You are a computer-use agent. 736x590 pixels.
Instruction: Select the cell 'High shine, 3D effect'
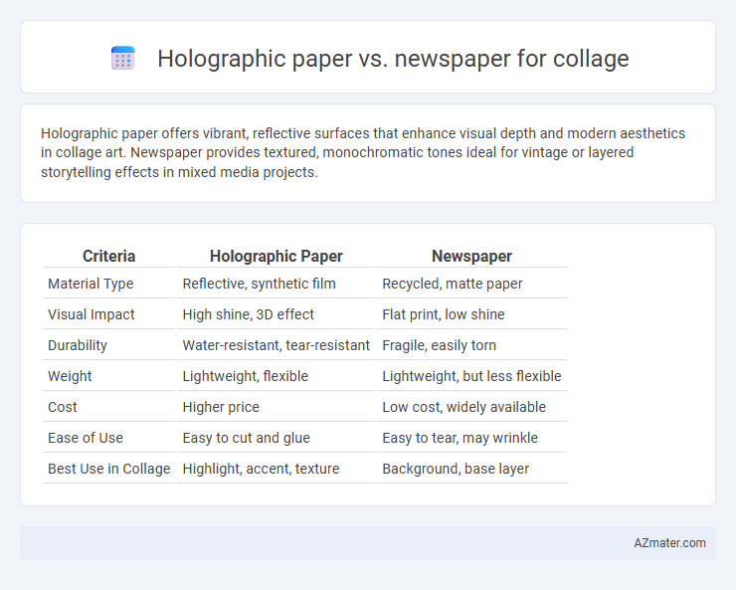[249, 314]
